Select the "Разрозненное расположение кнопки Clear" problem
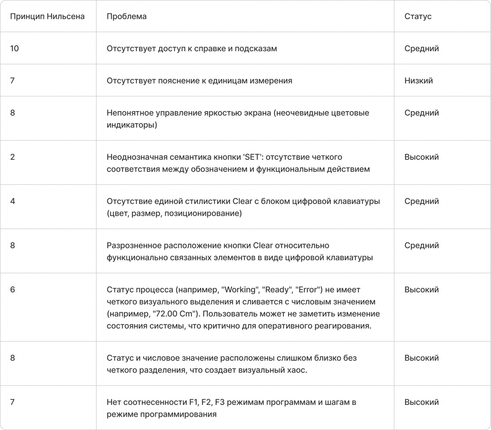The height and width of the screenshot is (430, 491). 240,251
